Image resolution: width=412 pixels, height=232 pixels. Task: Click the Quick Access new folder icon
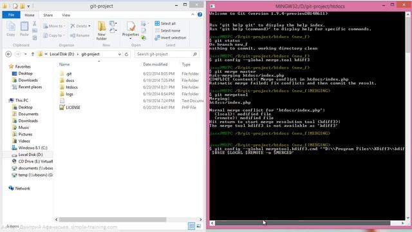pos(23,6)
